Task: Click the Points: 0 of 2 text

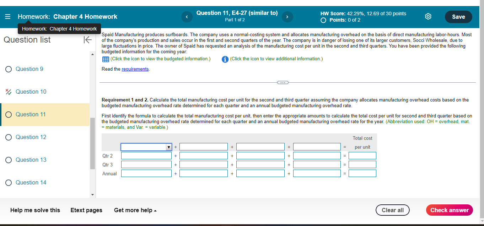Action: coord(345,20)
